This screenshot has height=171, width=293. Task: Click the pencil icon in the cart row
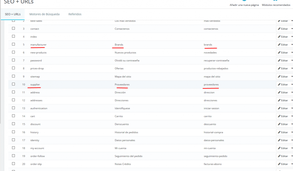(x=279, y=116)
